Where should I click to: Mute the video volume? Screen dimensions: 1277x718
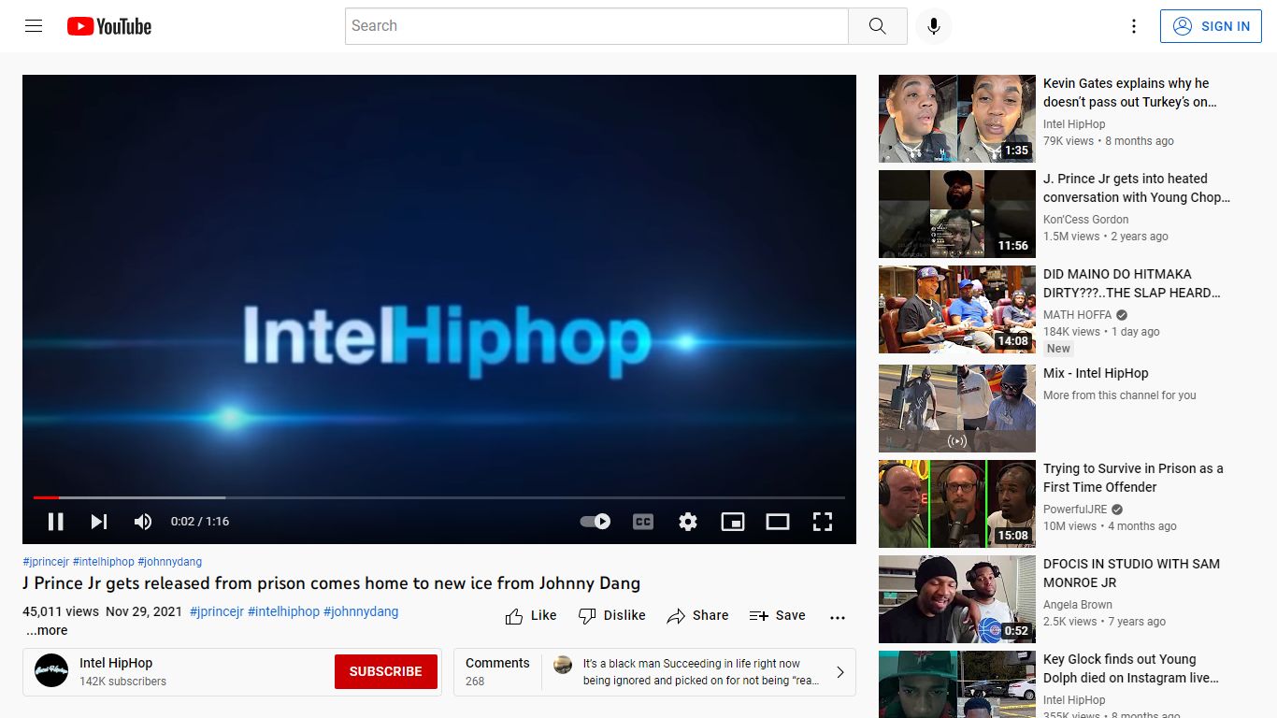pyautogui.click(x=142, y=522)
